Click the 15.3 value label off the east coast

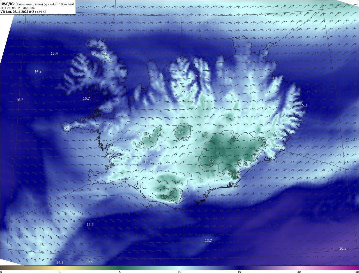click(x=304, y=105)
